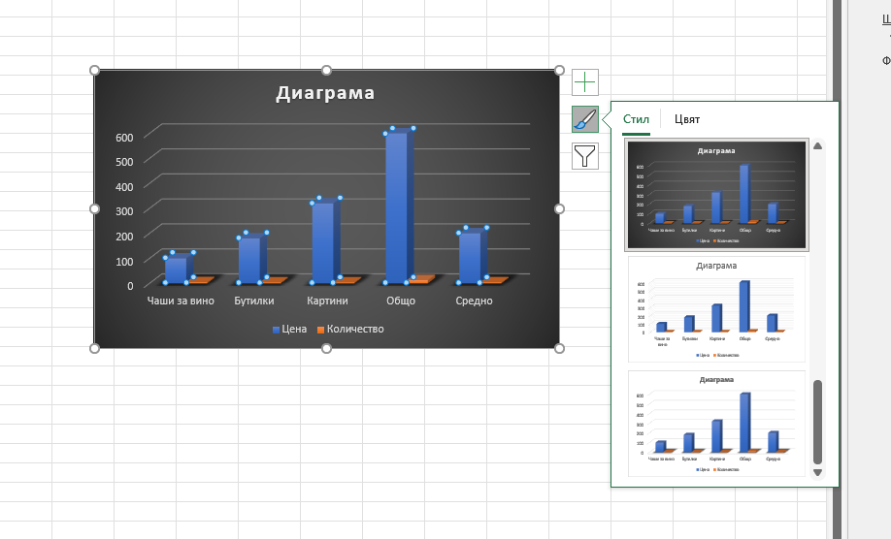Open the Chart Filters funnel button

click(x=585, y=156)
